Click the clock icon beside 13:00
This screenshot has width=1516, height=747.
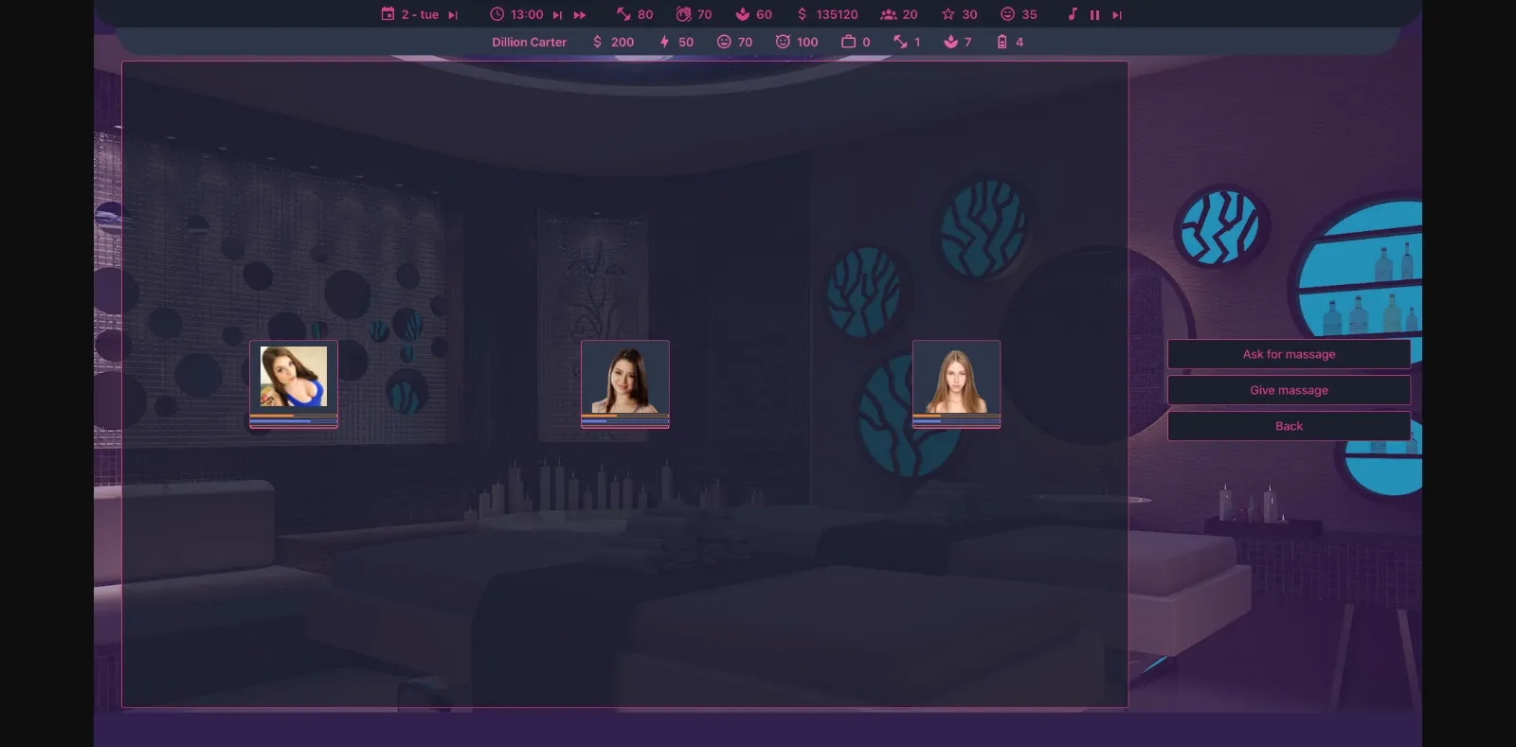point(496,14)
